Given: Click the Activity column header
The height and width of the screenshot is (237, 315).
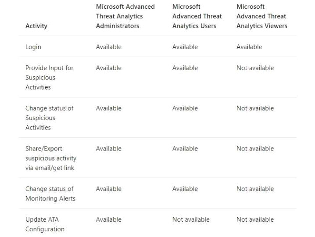Looking at the screenshot, I should [36, 26].
